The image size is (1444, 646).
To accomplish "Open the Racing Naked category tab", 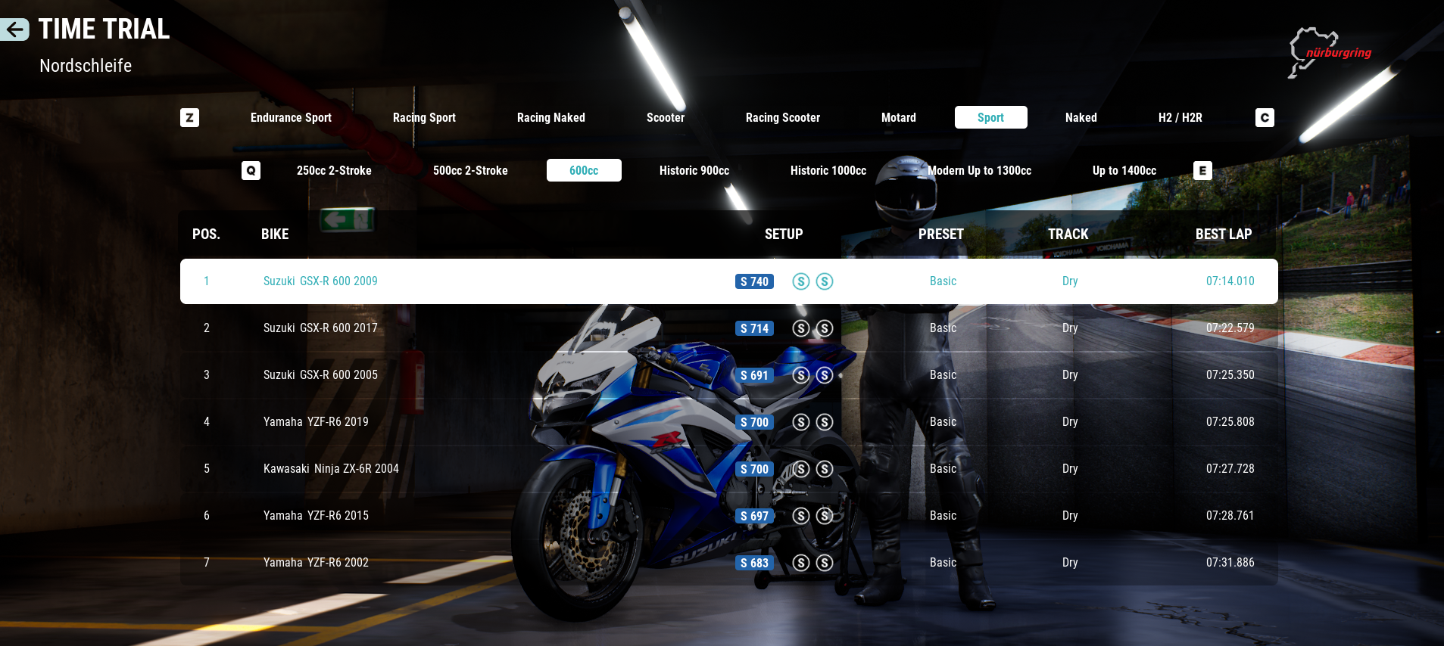I will pyautogui.click(x=551, y=117).
